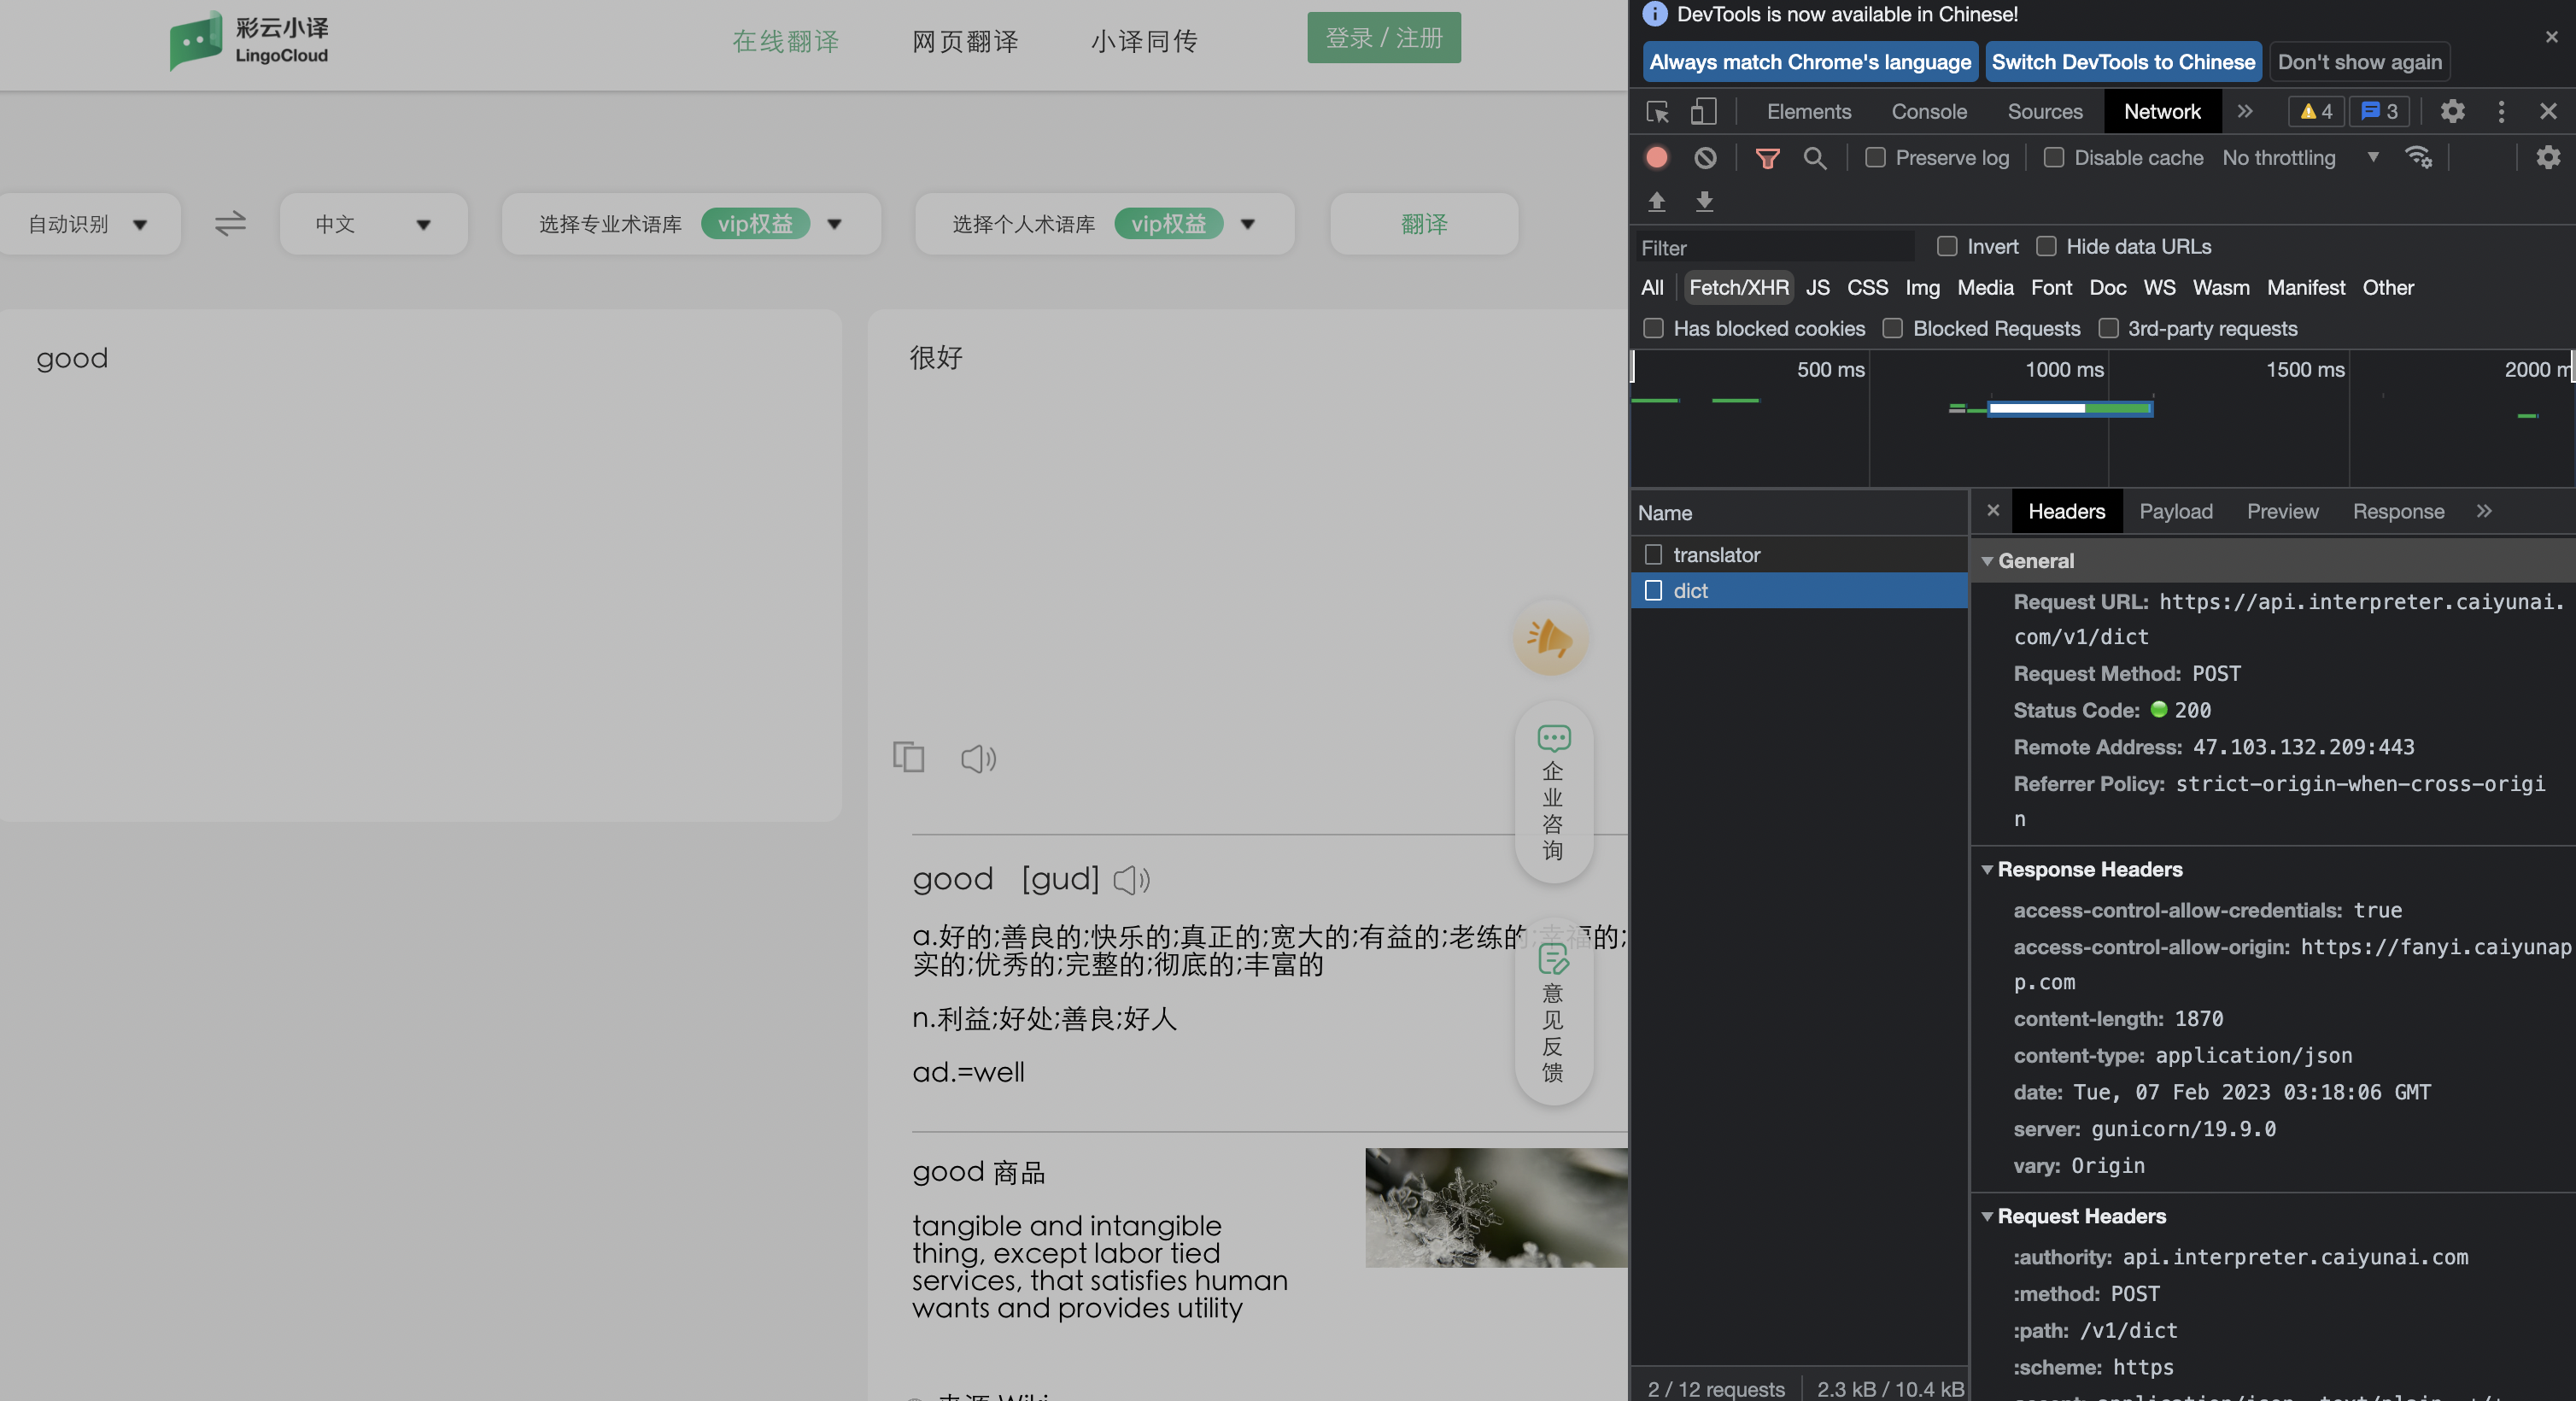Image resolution: width=2576 pixels, height=1401 pixels.
Task: Open the No throttling dropdown
Action: point(2299,158)
